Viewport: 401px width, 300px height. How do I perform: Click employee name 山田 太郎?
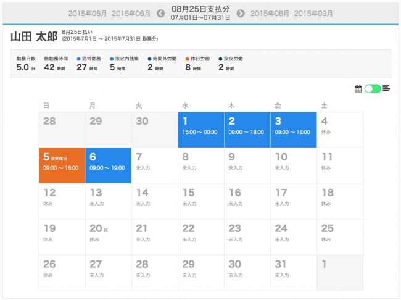34,36
